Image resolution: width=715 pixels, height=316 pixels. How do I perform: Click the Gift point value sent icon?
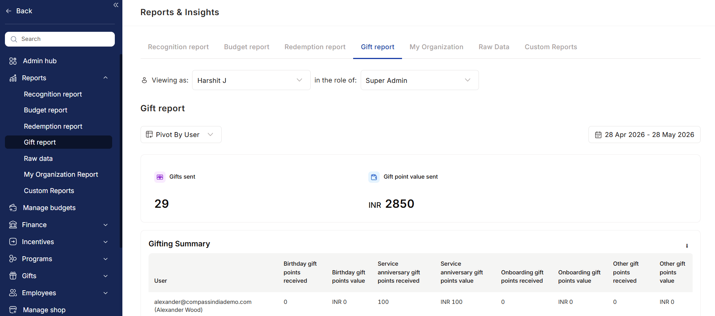[x=374, y=177]
